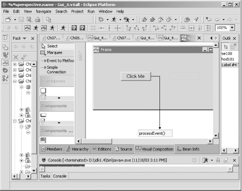Click the External Tools running man with toolbox icon
The image size is (242, 191).
point(126,20)
